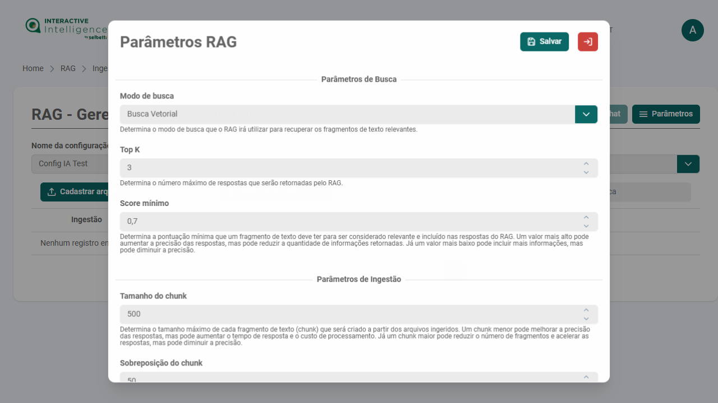Click the Ingestão column header
This screenshot has width=718, height=403.
[86, 220]
